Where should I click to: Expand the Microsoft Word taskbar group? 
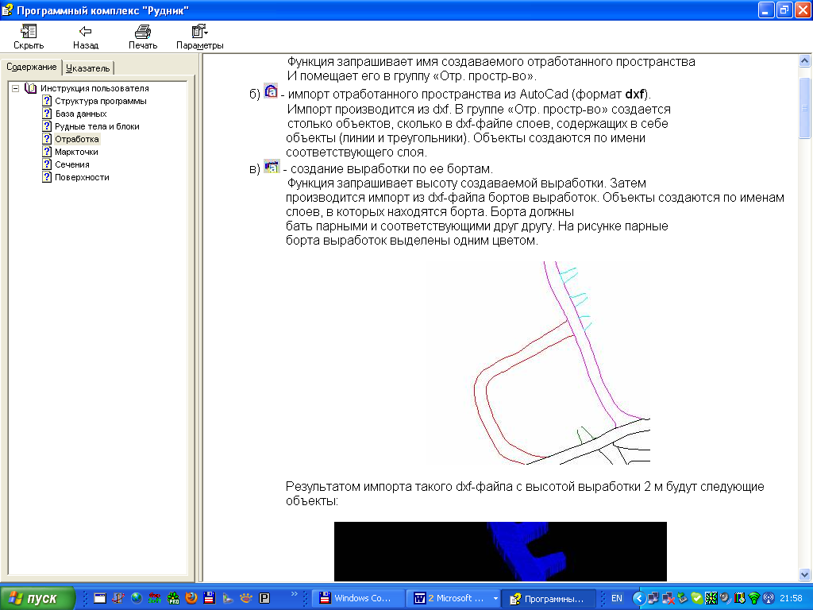click(x=454, y=598)
